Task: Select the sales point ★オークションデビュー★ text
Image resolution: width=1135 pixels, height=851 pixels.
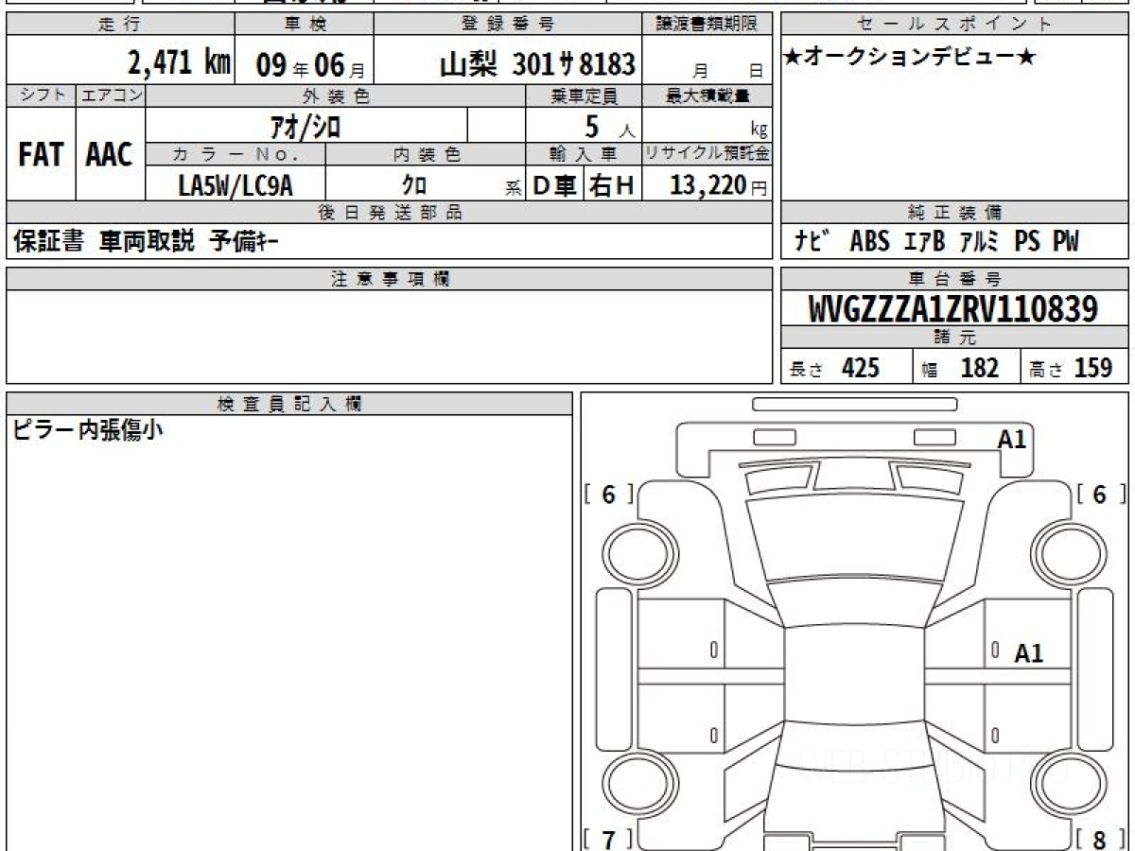Action: click(909, 59)
